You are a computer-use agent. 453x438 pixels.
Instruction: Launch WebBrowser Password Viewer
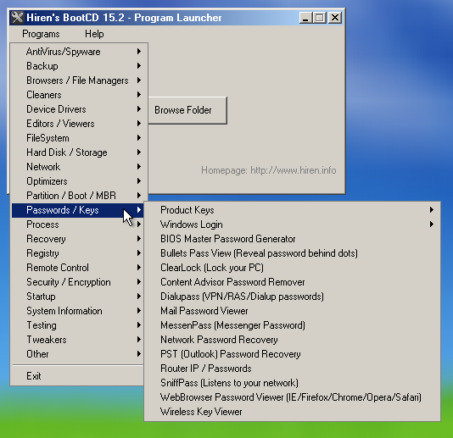[x=293, y=398]
